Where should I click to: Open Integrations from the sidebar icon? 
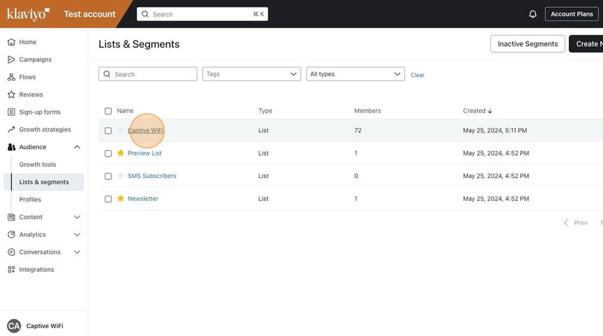click(11, 269)
